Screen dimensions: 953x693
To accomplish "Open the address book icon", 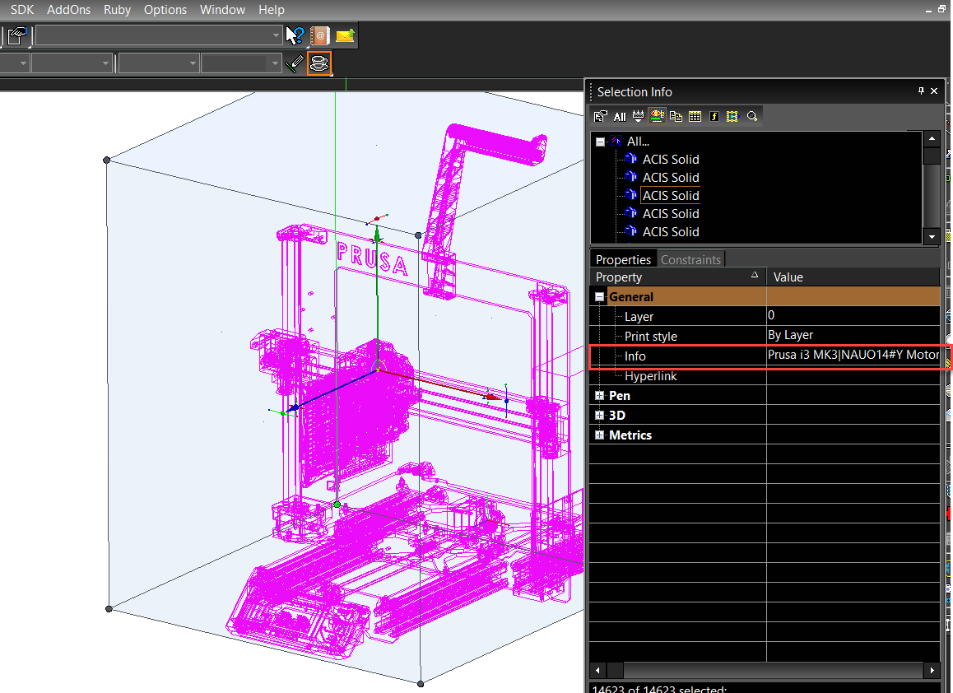I will pos(319,36).
